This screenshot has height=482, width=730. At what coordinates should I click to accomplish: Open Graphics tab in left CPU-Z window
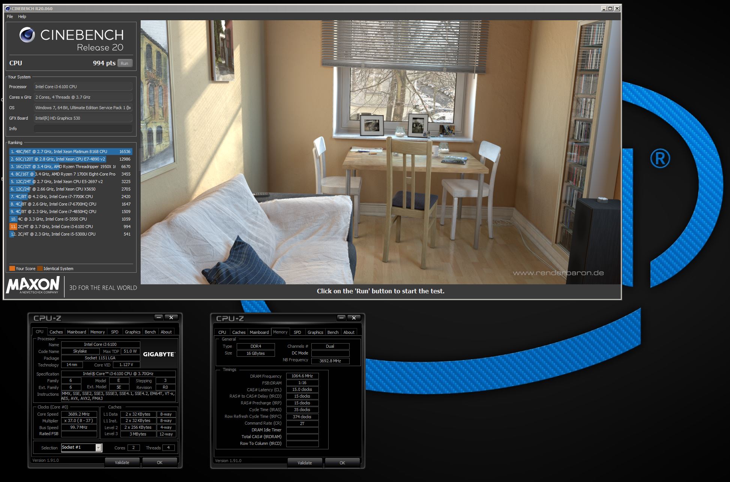(x=132, y=332)
